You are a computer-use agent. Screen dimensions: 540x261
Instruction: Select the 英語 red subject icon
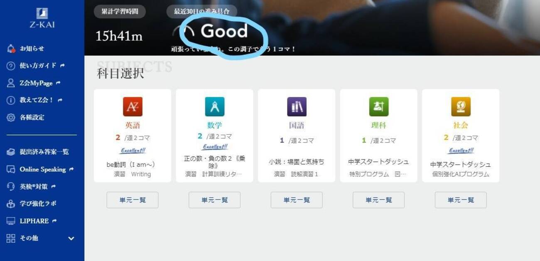point(133,107)
